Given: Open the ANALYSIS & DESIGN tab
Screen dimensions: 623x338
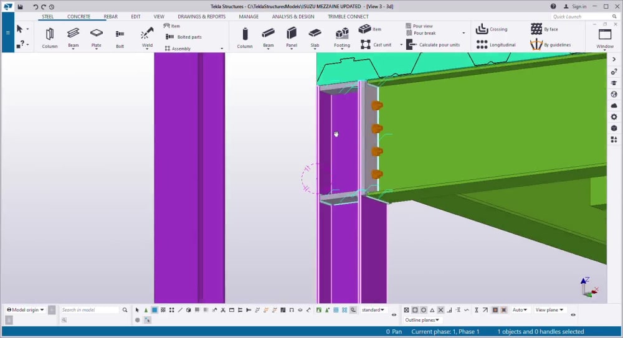Looking at the screenshot, I should point(293,17).
